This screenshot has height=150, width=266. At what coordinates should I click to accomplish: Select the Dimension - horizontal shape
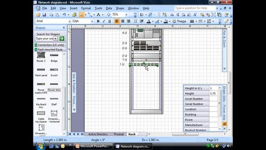click(x=54, y=117)
